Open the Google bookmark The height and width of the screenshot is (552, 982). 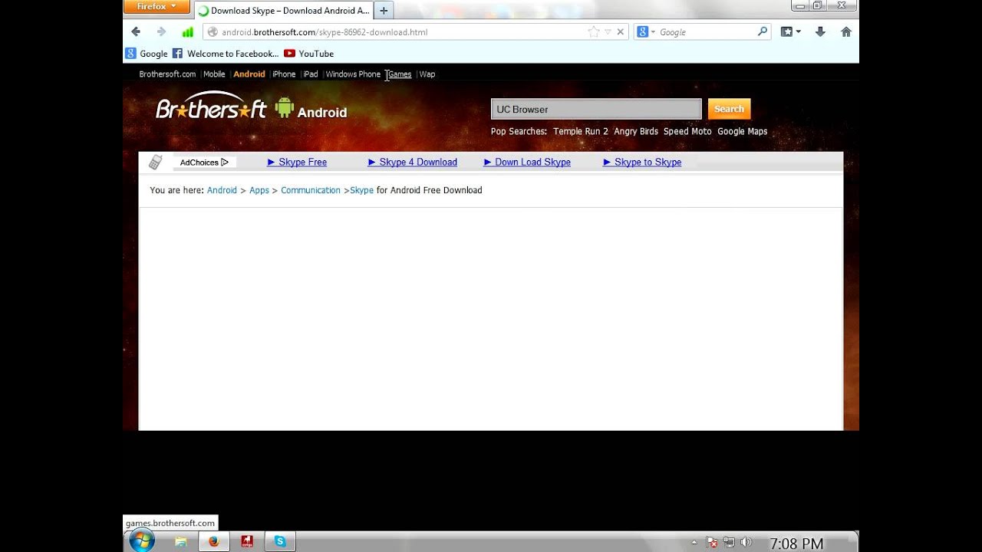(147, 54)
